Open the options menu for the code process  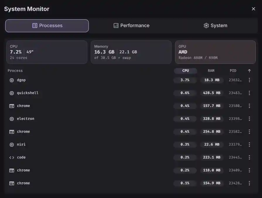249,157
